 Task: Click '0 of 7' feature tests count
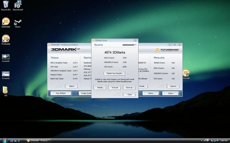[x=75, y=75]
